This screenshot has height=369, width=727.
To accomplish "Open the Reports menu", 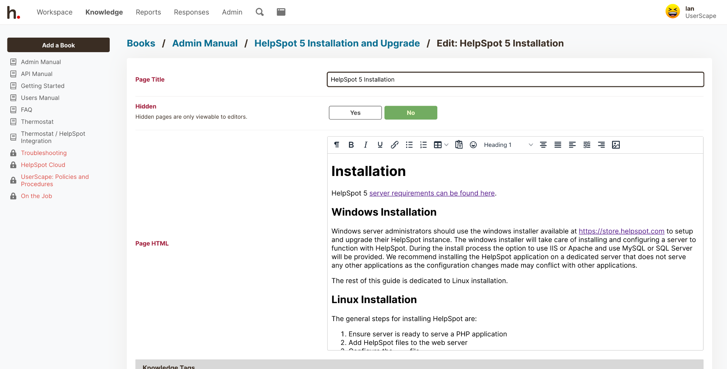I will coord(148,12).
